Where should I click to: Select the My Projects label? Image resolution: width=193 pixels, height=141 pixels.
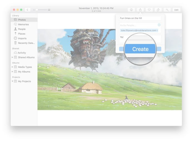point(24,81)
